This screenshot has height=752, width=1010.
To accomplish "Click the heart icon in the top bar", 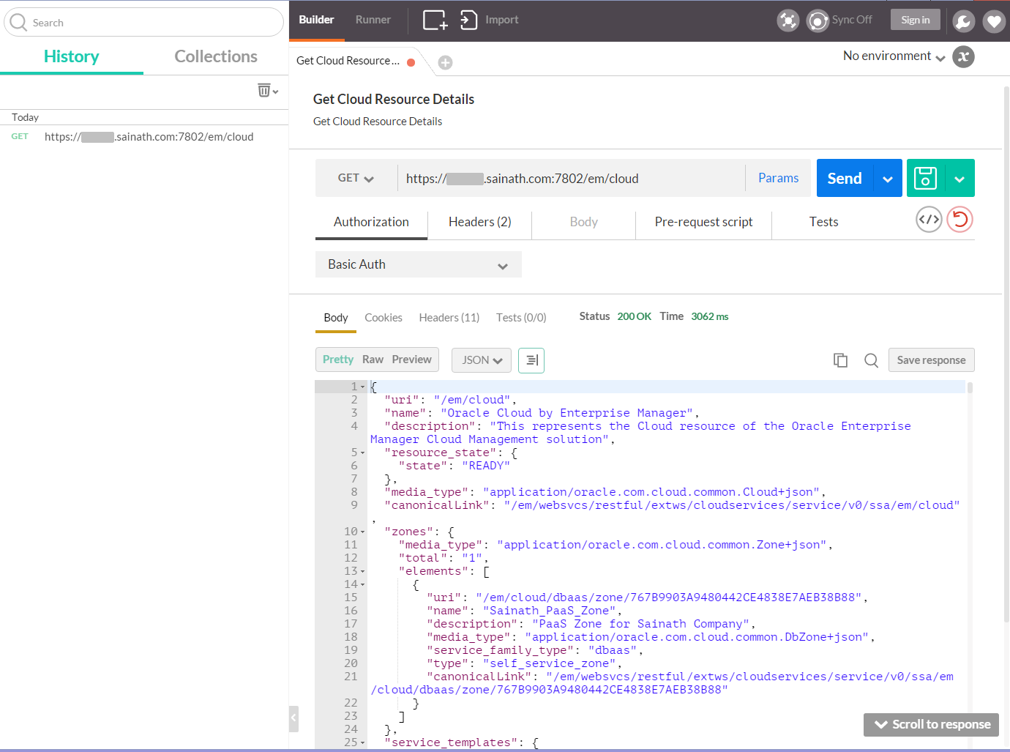I will [x=993, y=21].
